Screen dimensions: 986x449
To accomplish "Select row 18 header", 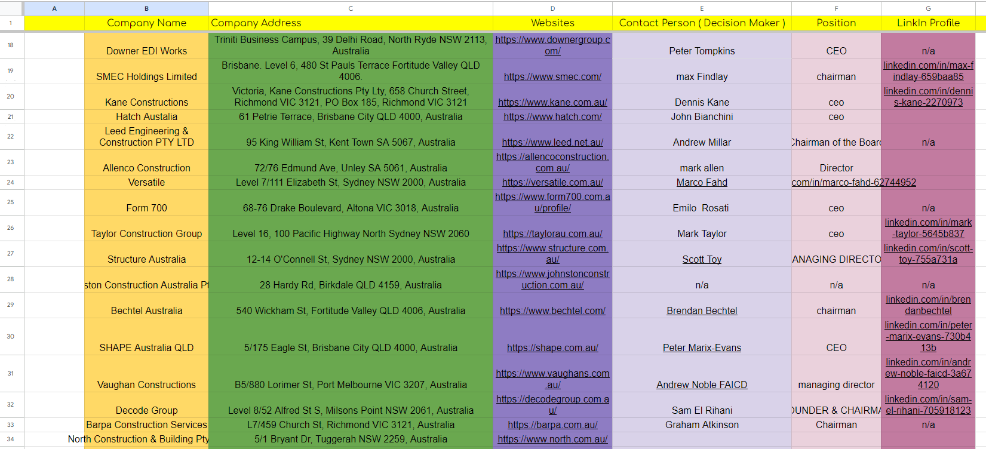I will tap(11, 45).
